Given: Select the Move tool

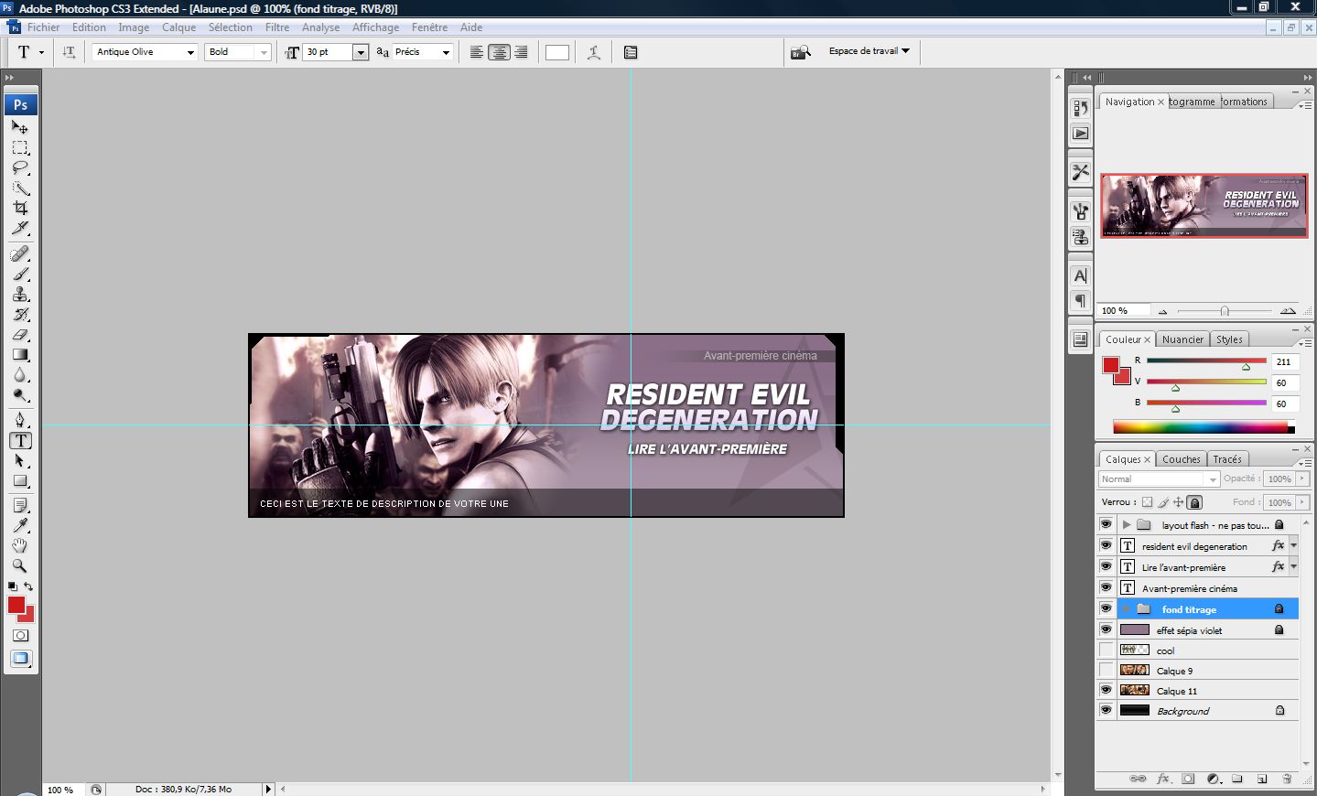Looking at the screenshot, I should [x=20, y=127].
